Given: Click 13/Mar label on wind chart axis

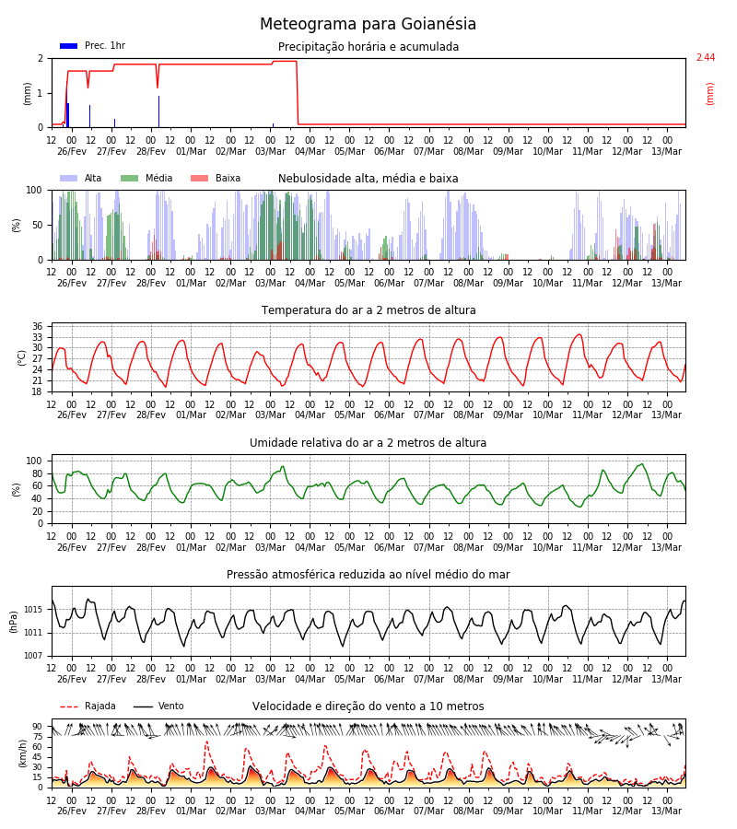Looking at the screenshot, I should tap(667, 811).
